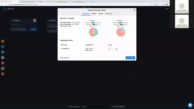Screen dimensions: 194x109
Task: Switch to the Dashboard - Lentiq browser tab
Action: coord(9,2)
